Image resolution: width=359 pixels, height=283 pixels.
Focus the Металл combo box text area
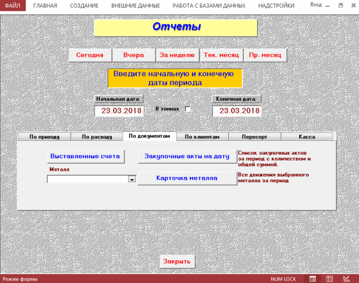click(88, 179)
